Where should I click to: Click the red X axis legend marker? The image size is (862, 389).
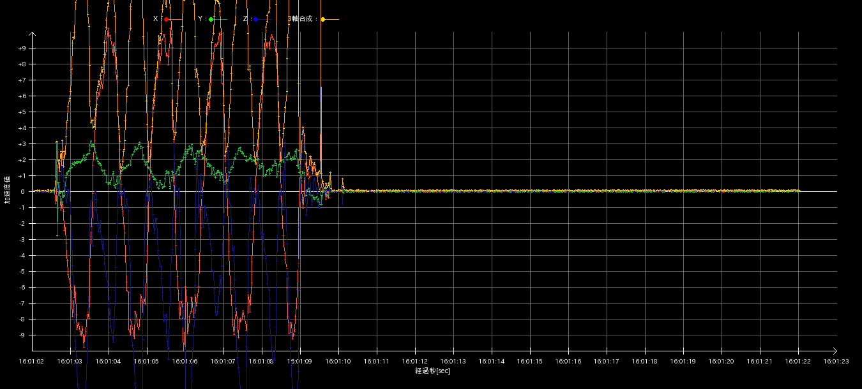coord(167,20)
